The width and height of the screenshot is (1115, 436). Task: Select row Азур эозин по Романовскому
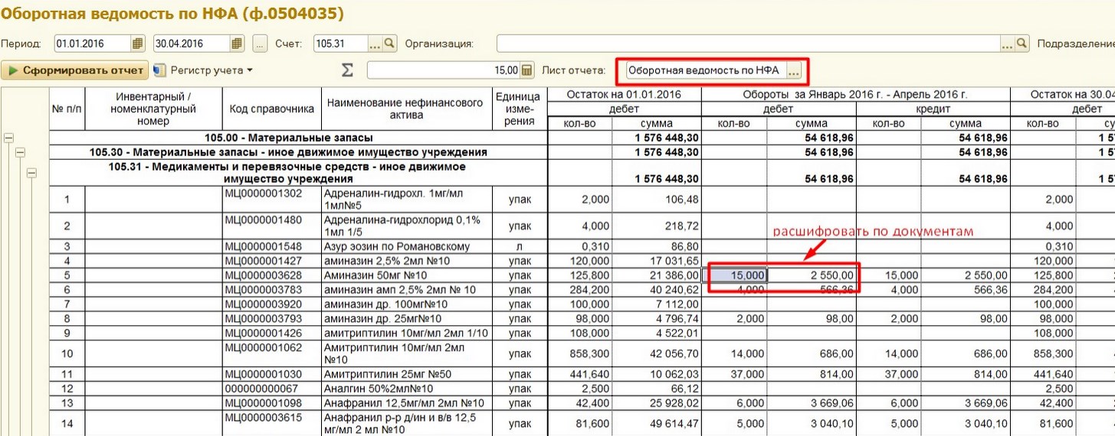tap(407, 247)
